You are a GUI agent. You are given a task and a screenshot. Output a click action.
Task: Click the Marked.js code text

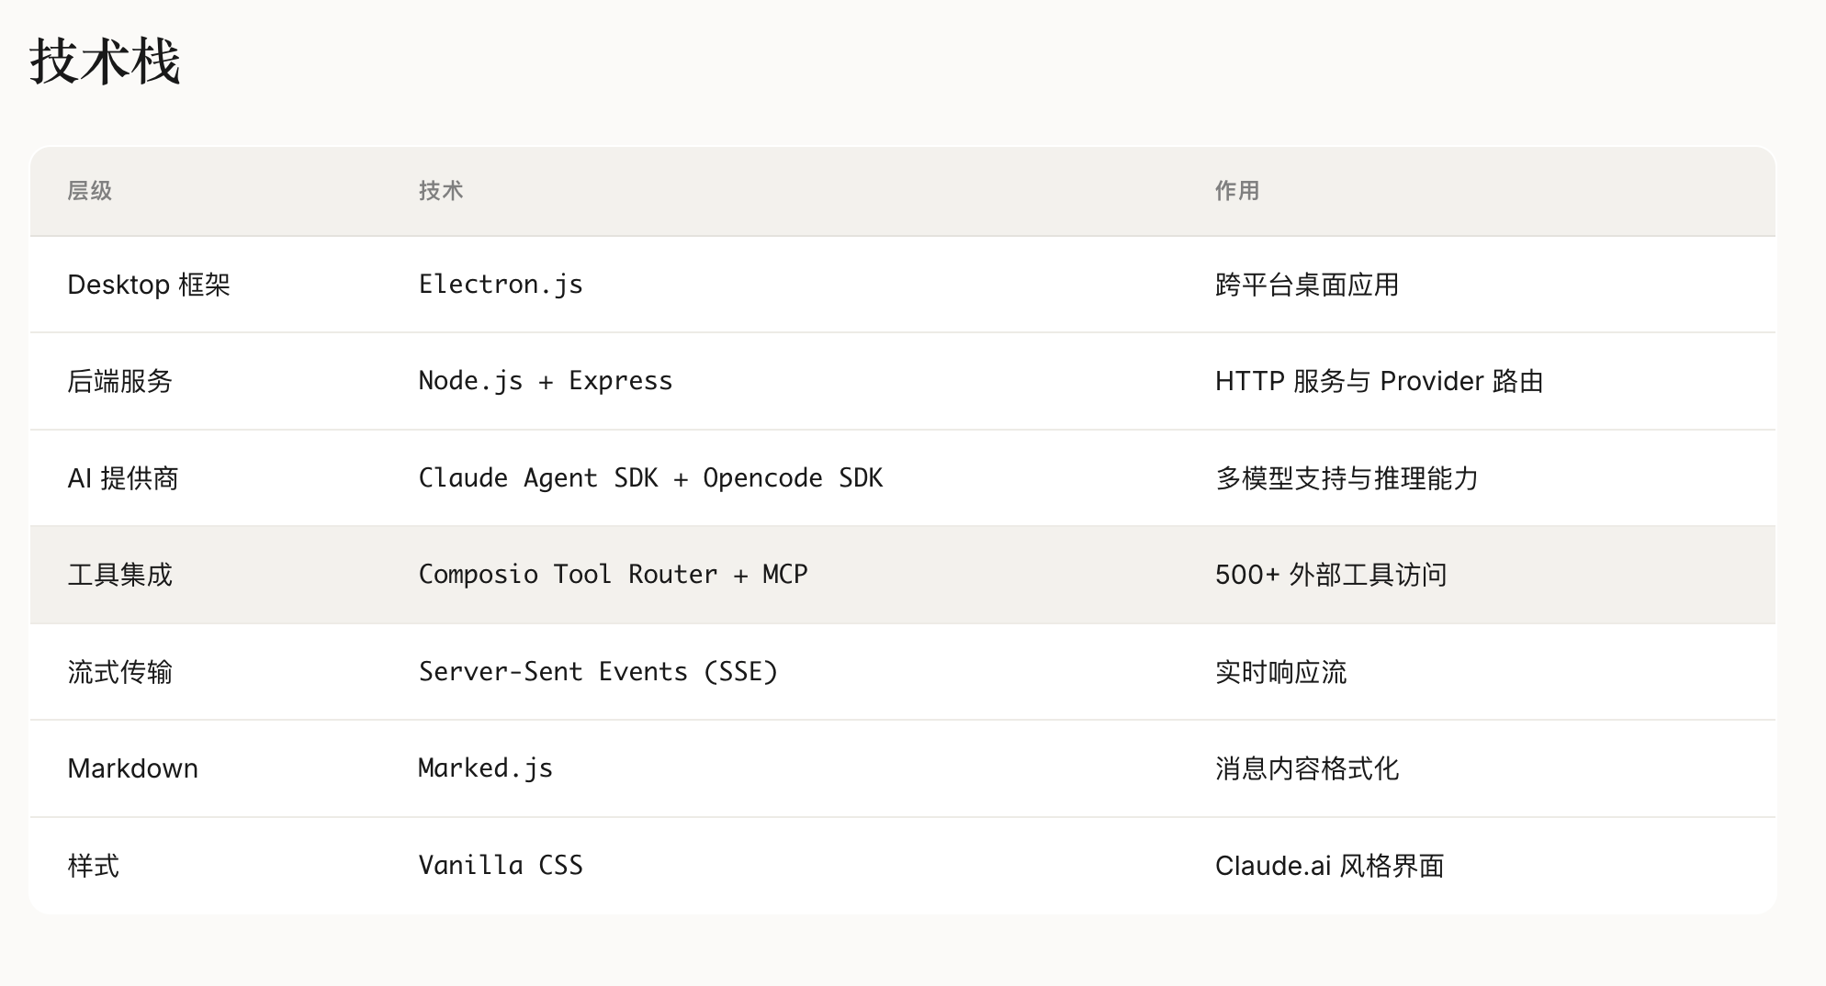point(485,768)
